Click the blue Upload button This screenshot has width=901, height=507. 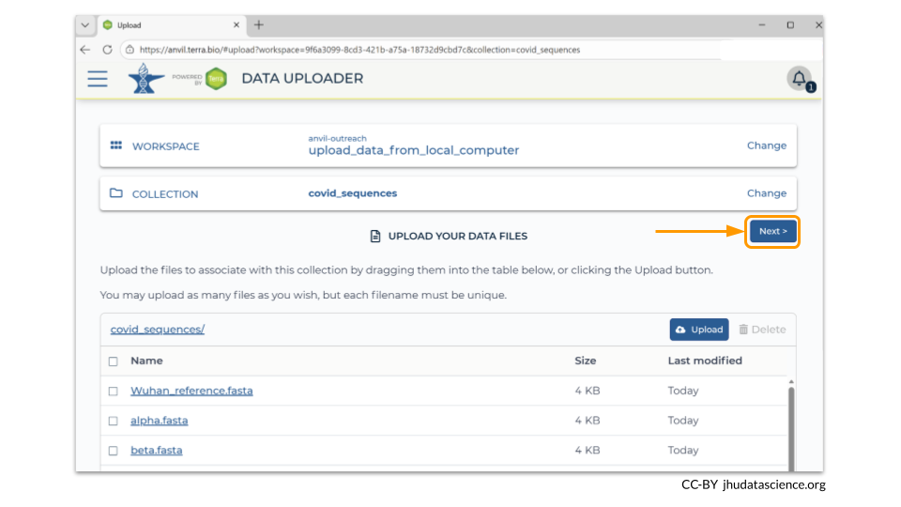698,330
